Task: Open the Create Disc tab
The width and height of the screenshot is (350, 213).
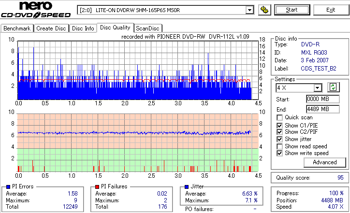Action: click(x=51, y=28)
